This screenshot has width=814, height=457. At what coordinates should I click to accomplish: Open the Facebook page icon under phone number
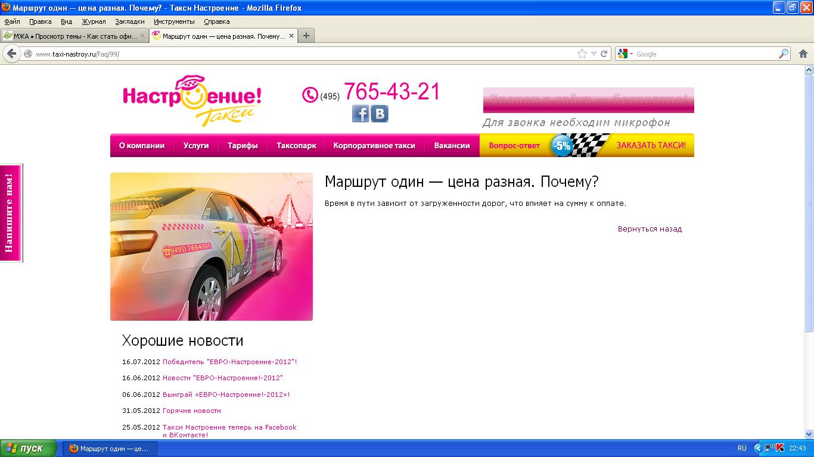tap(361, 113)
